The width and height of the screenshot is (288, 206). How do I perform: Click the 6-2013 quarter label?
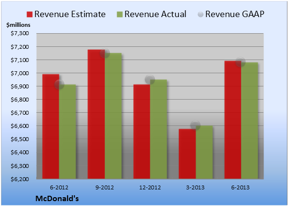(x=240, y=187)
